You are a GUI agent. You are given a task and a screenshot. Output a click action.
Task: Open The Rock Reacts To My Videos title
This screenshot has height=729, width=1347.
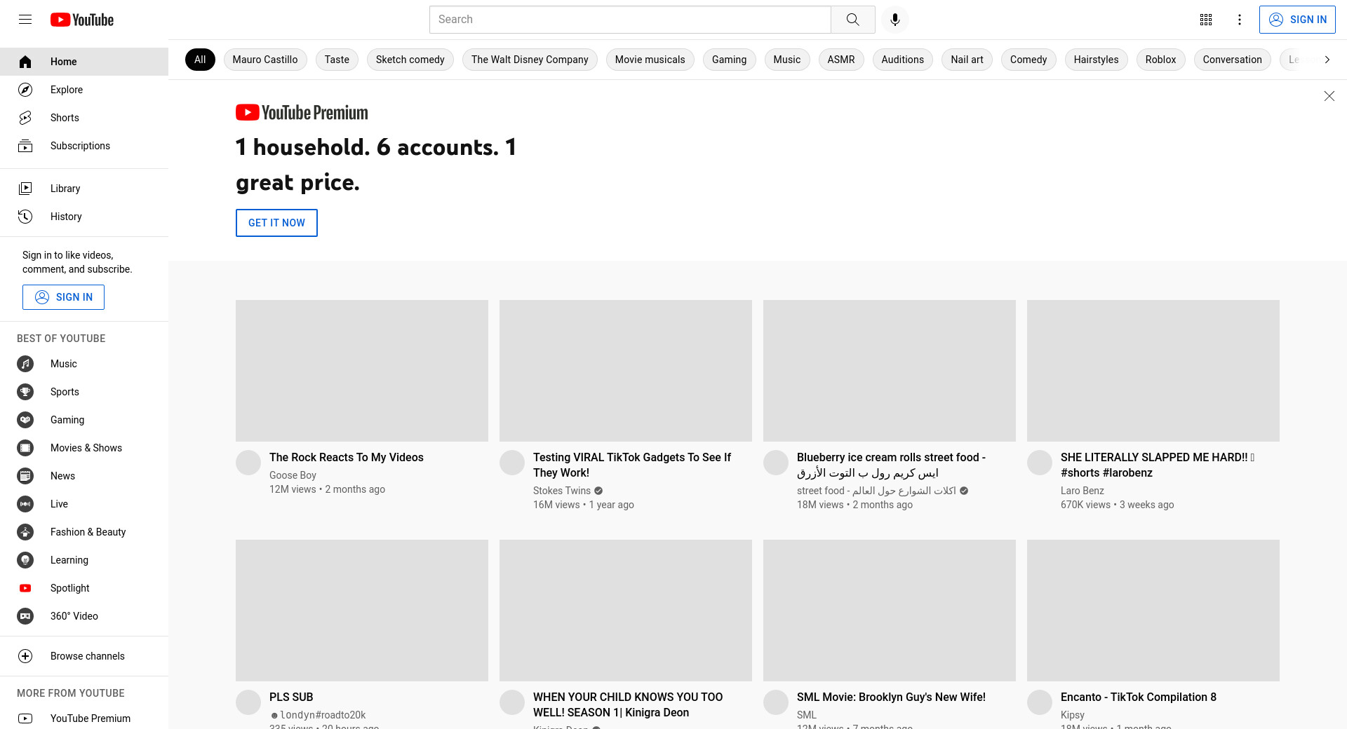[347, 457]
